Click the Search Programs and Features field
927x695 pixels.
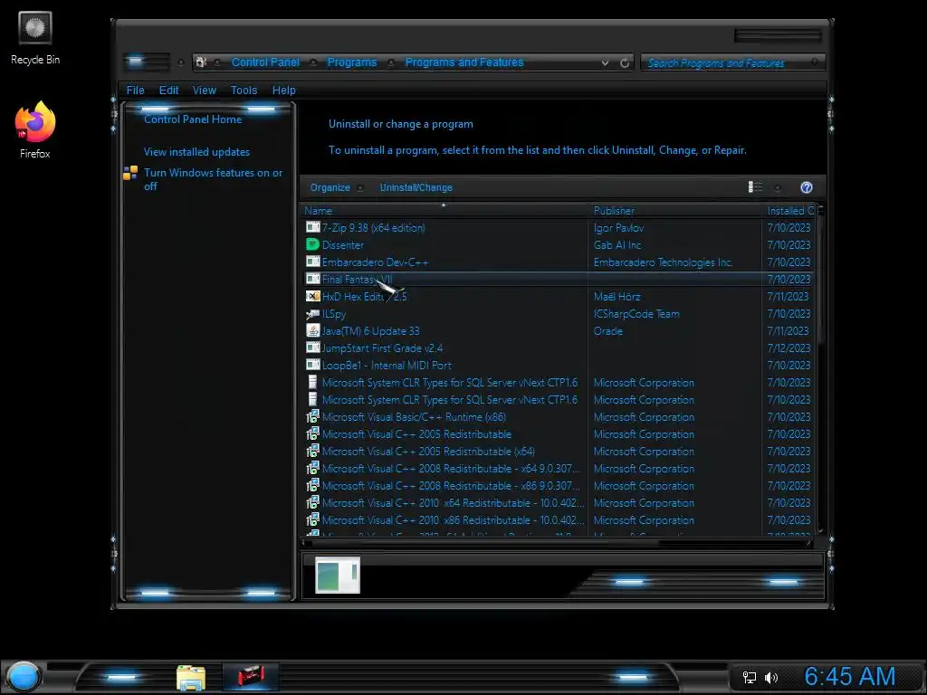tap(731, 62)
